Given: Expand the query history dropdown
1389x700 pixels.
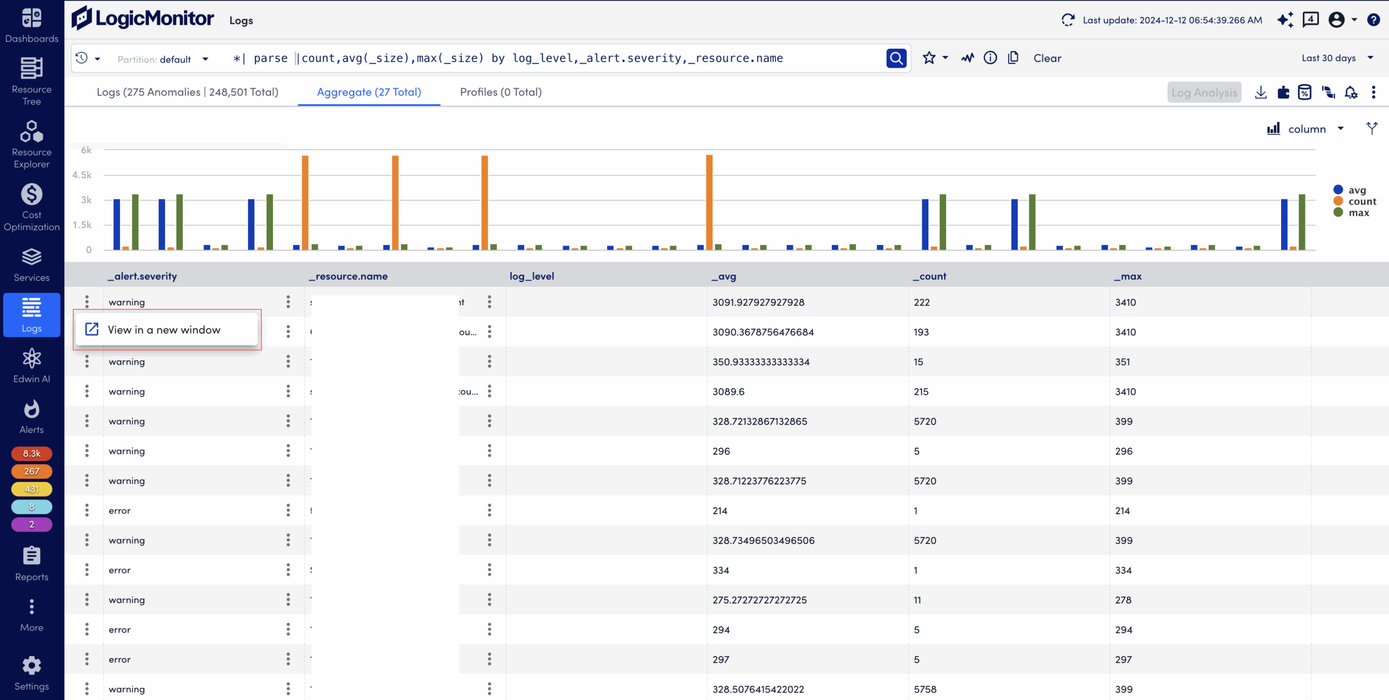Looking at the screenshot, I should [x=87, y=58].
